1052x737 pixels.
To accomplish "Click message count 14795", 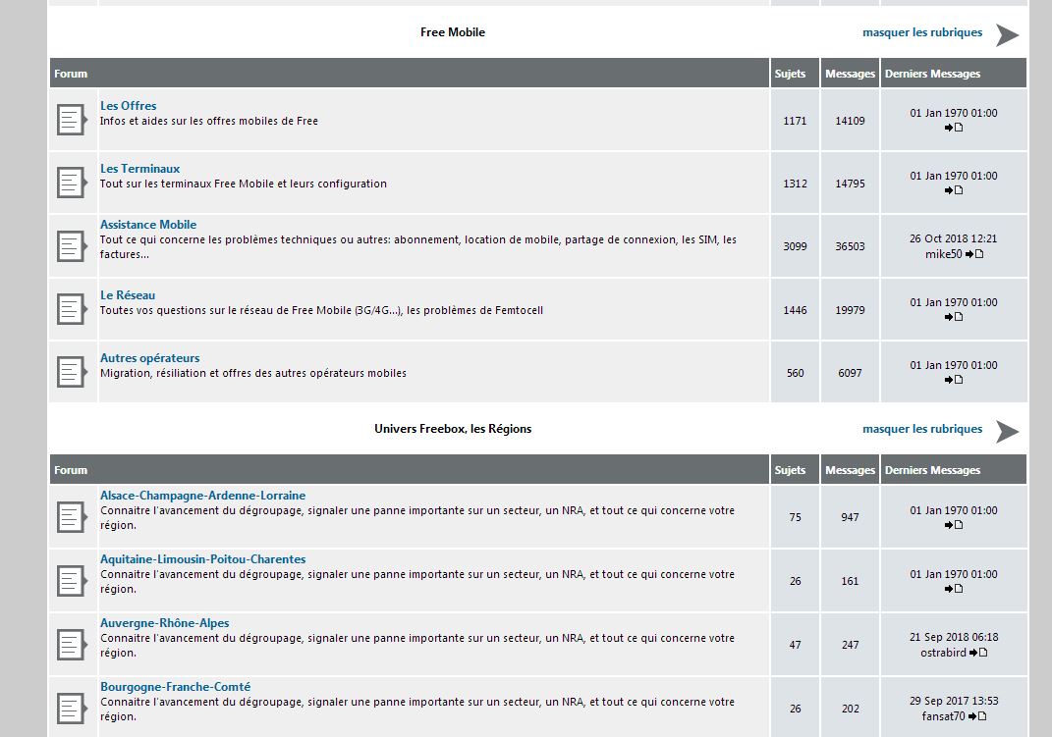I will tap(850, 184).
